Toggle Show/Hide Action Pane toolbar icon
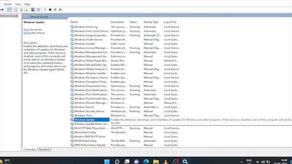The width and height of the screenshot is (292, 164). point(38,10)
